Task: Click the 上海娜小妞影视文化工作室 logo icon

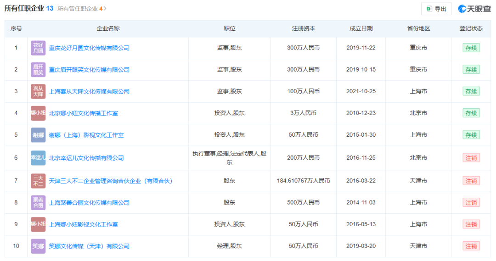Action: click(x=38, y=224)
